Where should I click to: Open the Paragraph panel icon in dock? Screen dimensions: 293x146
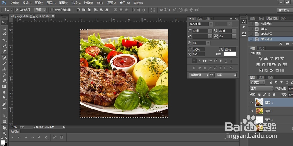(x=244, y=28)
